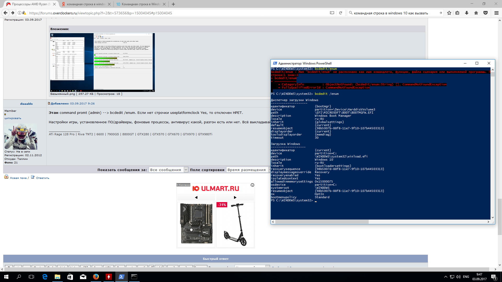The image size is (502, 282).
Task: Click the Firefox bookmark star icon
Action: pyautogui.click(x=449, y=13)
